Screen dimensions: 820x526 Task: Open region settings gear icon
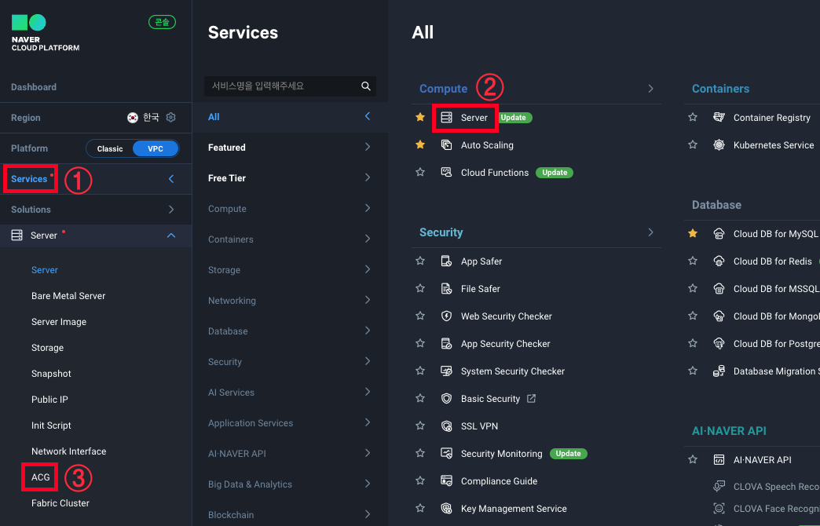[x=170, y=117]
